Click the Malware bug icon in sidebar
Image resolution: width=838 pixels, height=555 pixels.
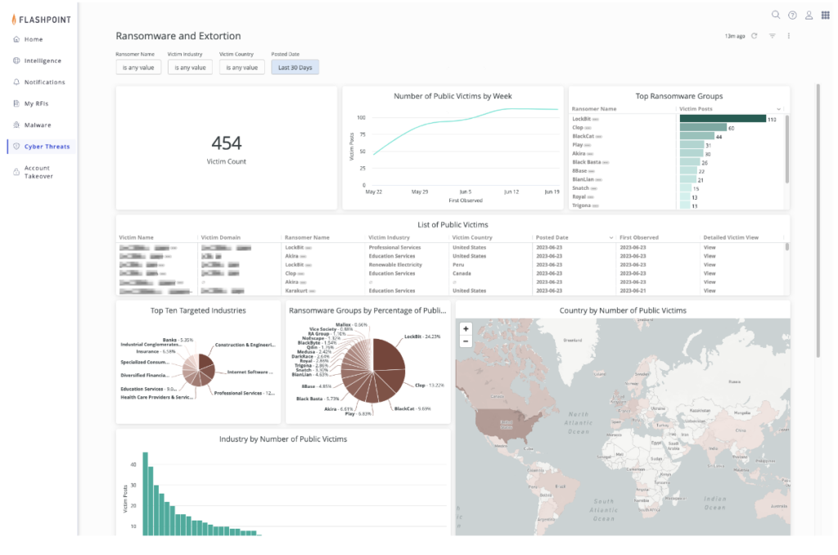16,124
